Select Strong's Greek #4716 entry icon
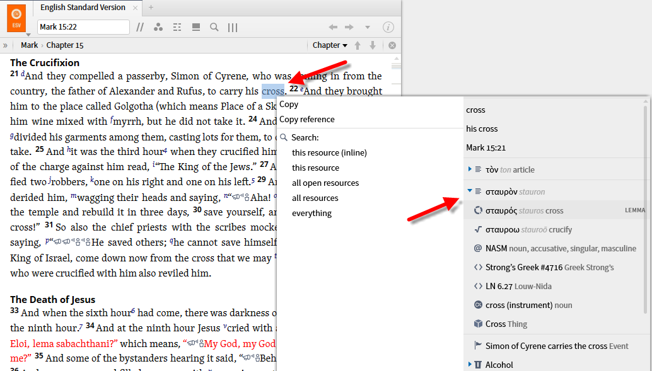 click(478, 267)
